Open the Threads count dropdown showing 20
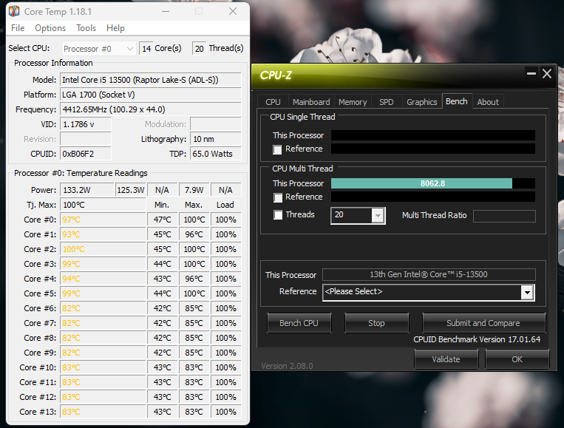This screenshot has width=564, height=428. [378, 216]
